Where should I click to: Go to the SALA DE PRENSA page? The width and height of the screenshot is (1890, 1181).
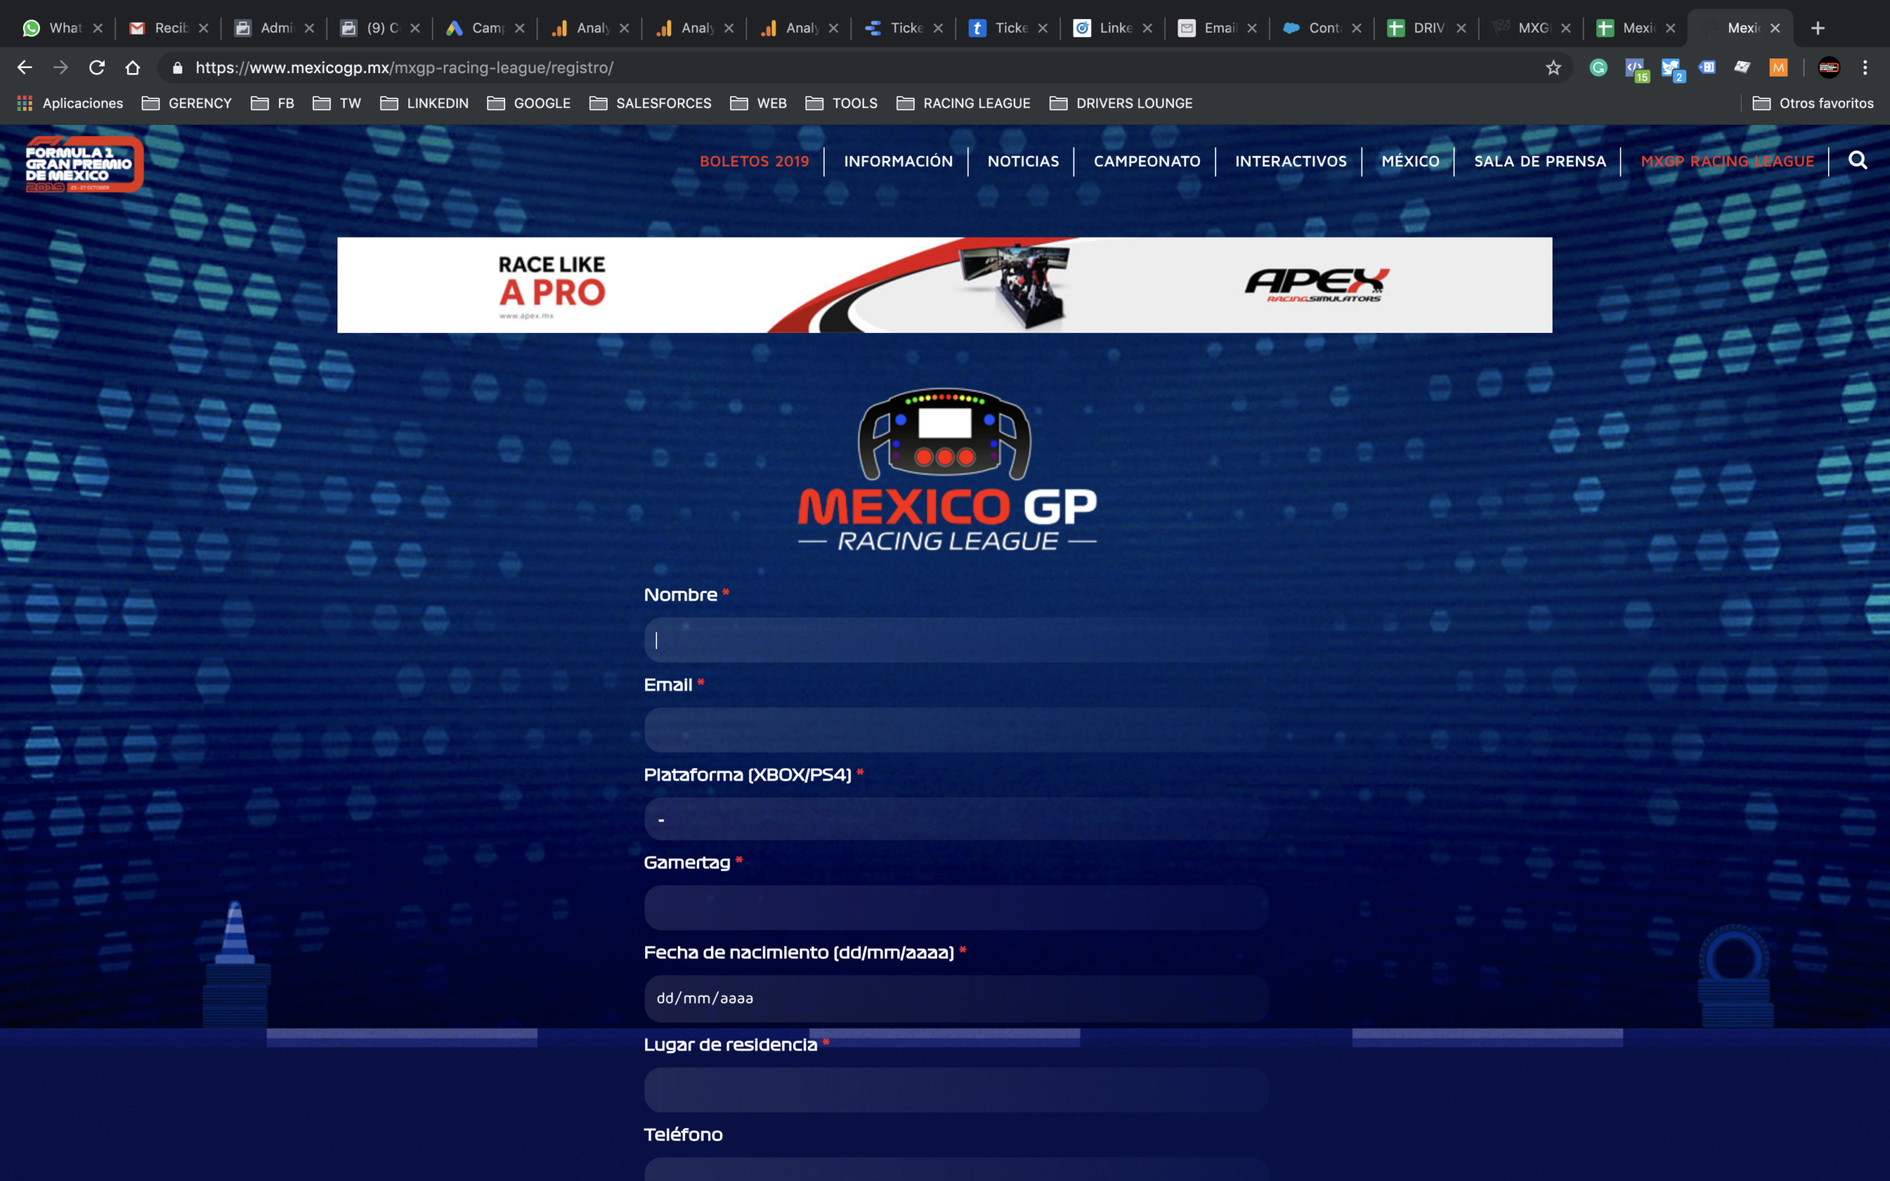coord(1539,162)
